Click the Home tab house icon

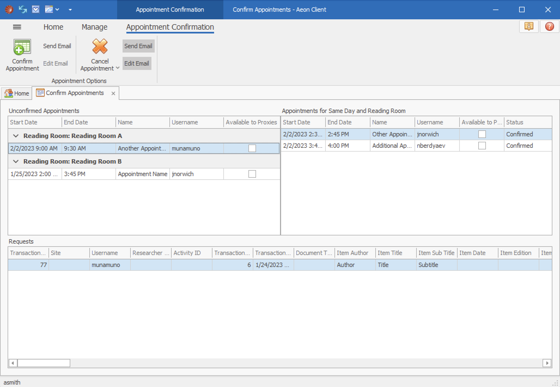point(8,93)
